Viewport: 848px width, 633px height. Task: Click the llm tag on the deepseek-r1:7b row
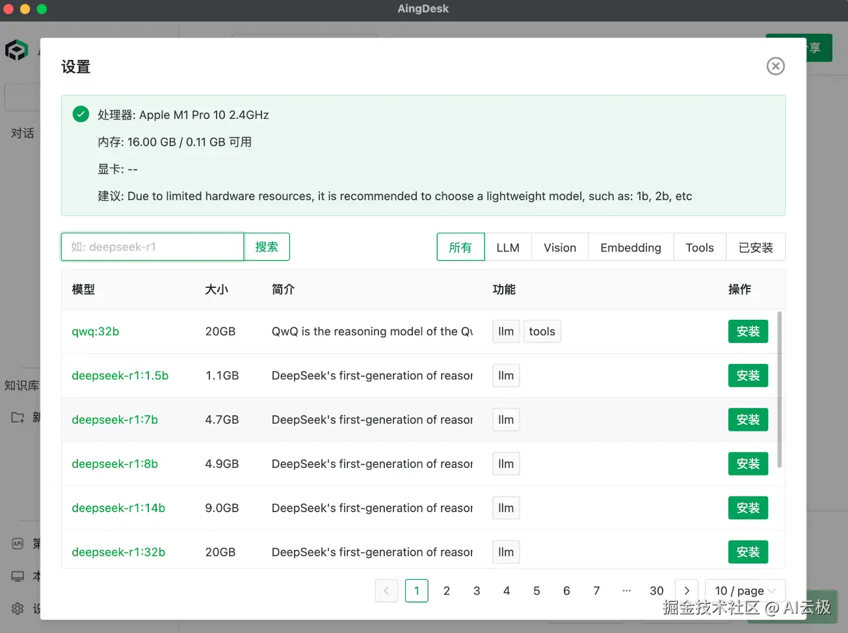click(506, 420)
